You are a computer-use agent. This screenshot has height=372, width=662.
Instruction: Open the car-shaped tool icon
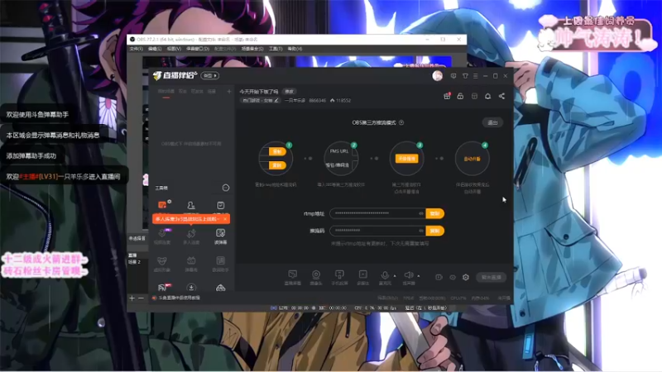220,288
